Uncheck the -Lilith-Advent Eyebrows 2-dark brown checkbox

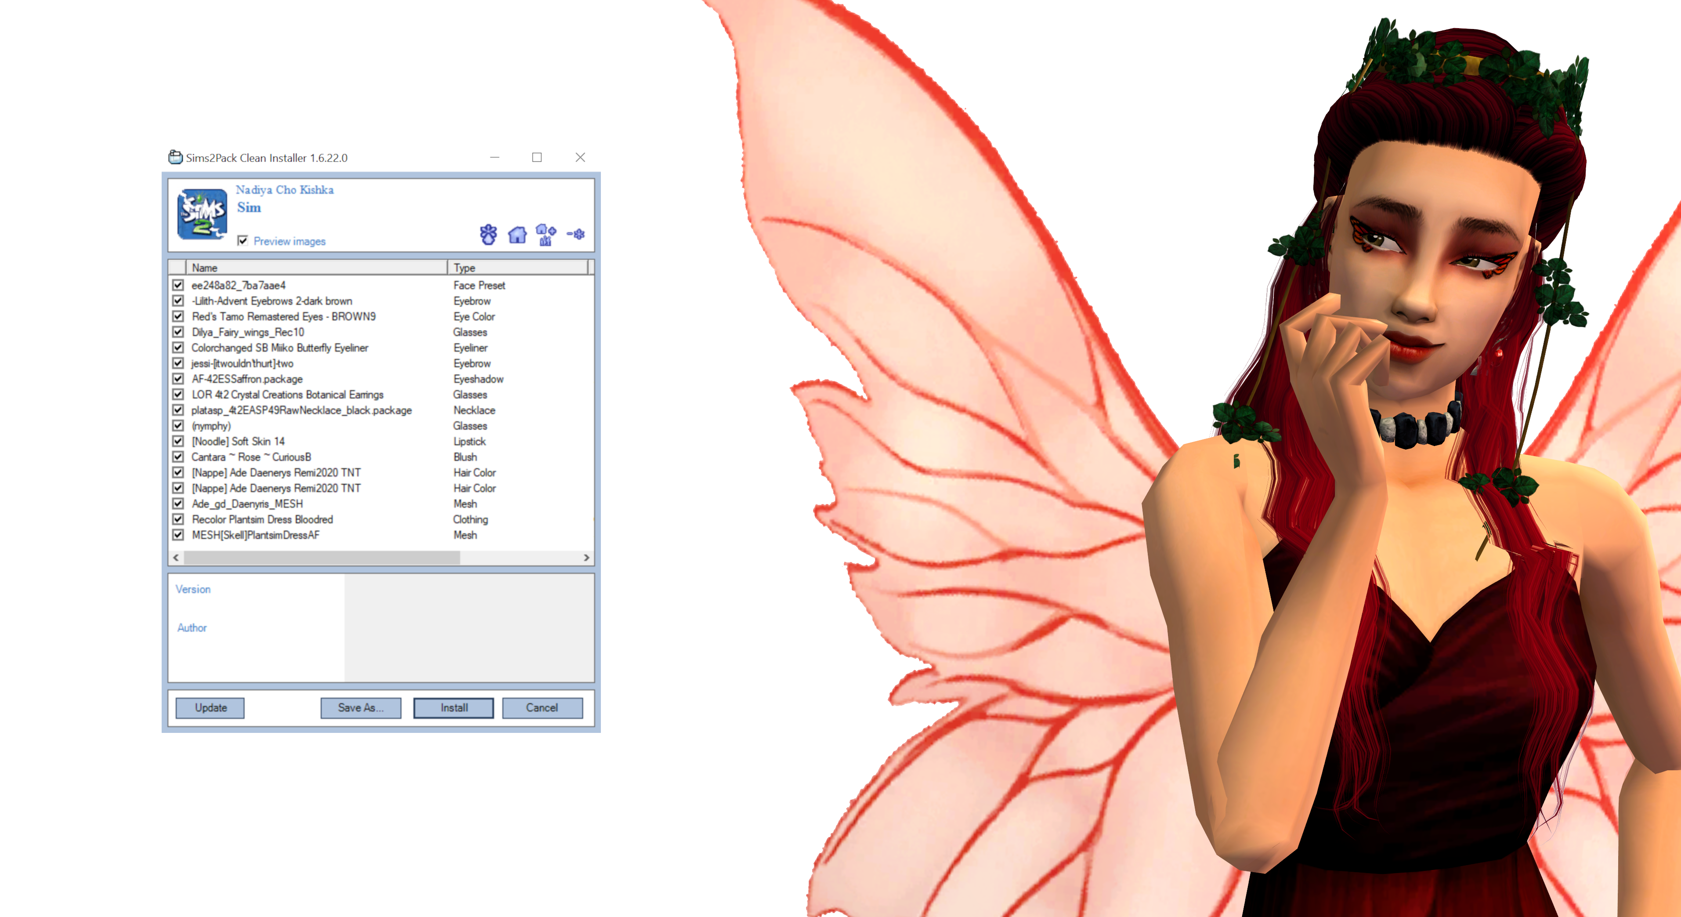pos(177,301)
